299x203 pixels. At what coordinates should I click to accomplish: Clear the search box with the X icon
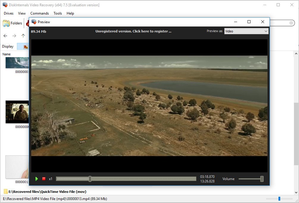pos(292,23)
